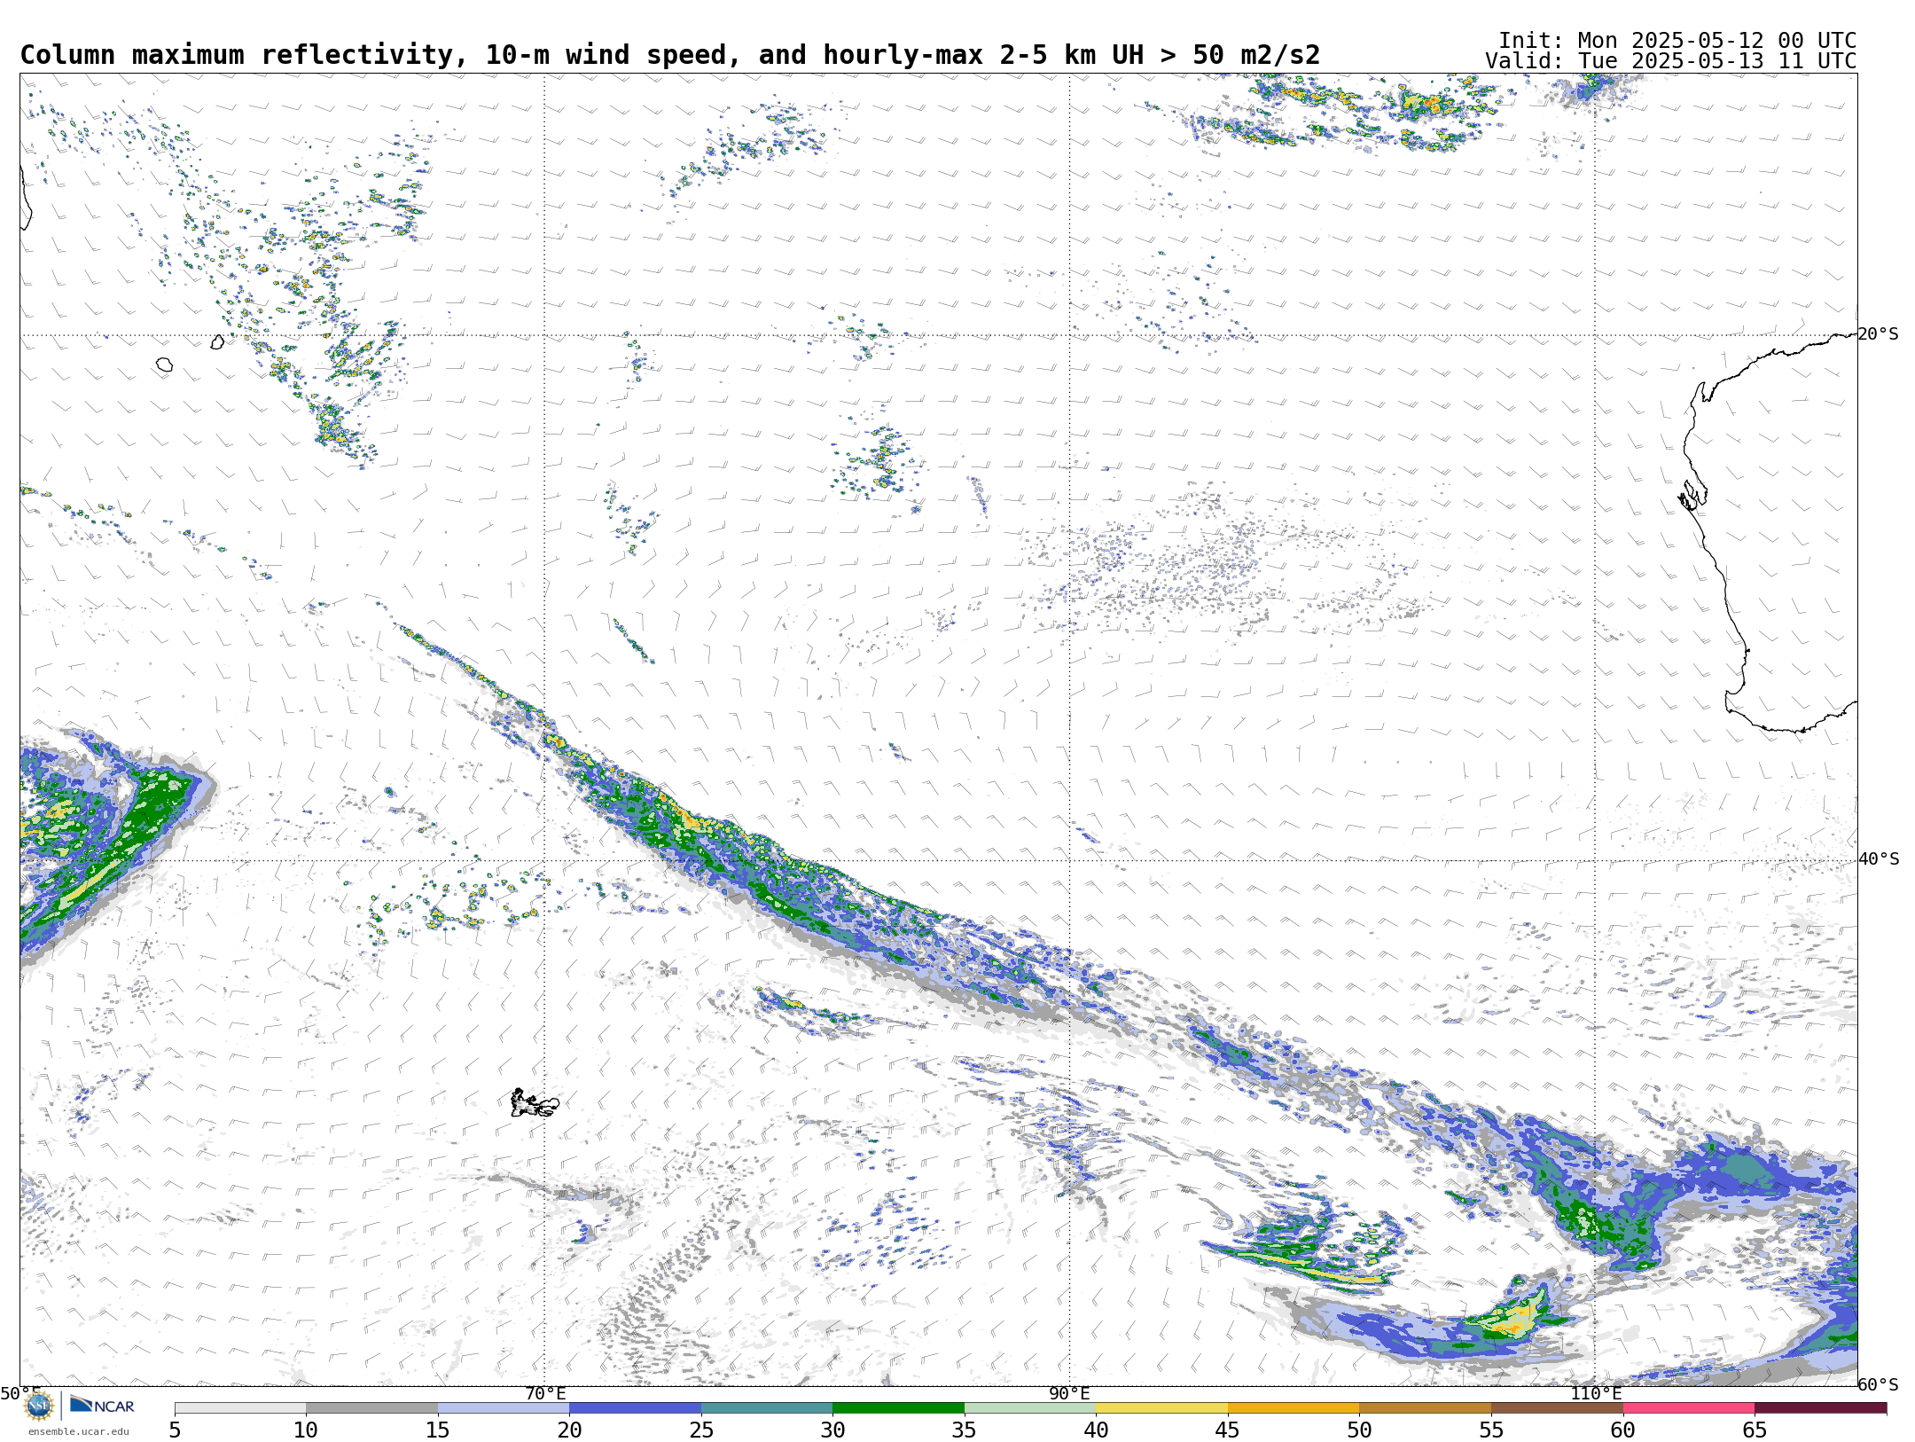Click the colorbar tick label 40
Image resolution: width=1915 pixels, height=1442 pixels.
1096,1430
